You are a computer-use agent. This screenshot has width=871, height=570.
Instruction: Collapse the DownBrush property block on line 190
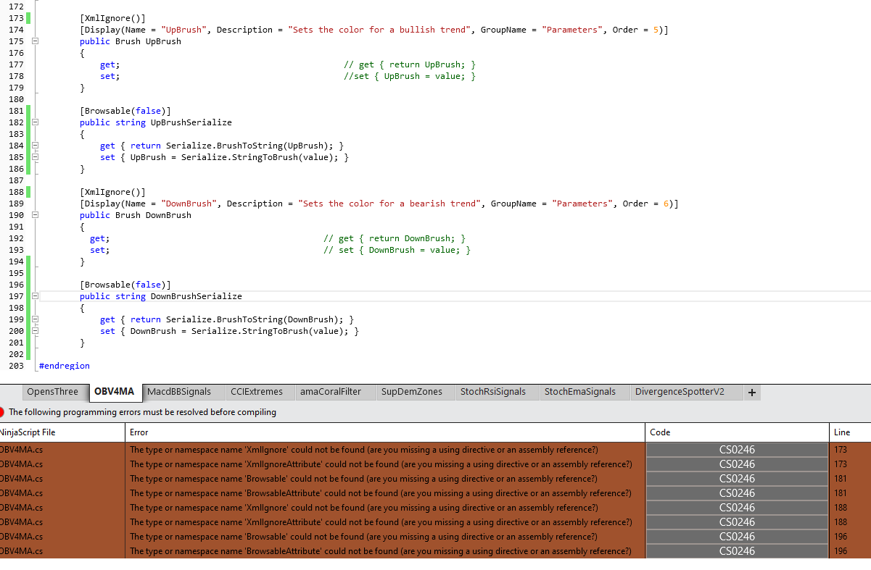click(35, 215)
